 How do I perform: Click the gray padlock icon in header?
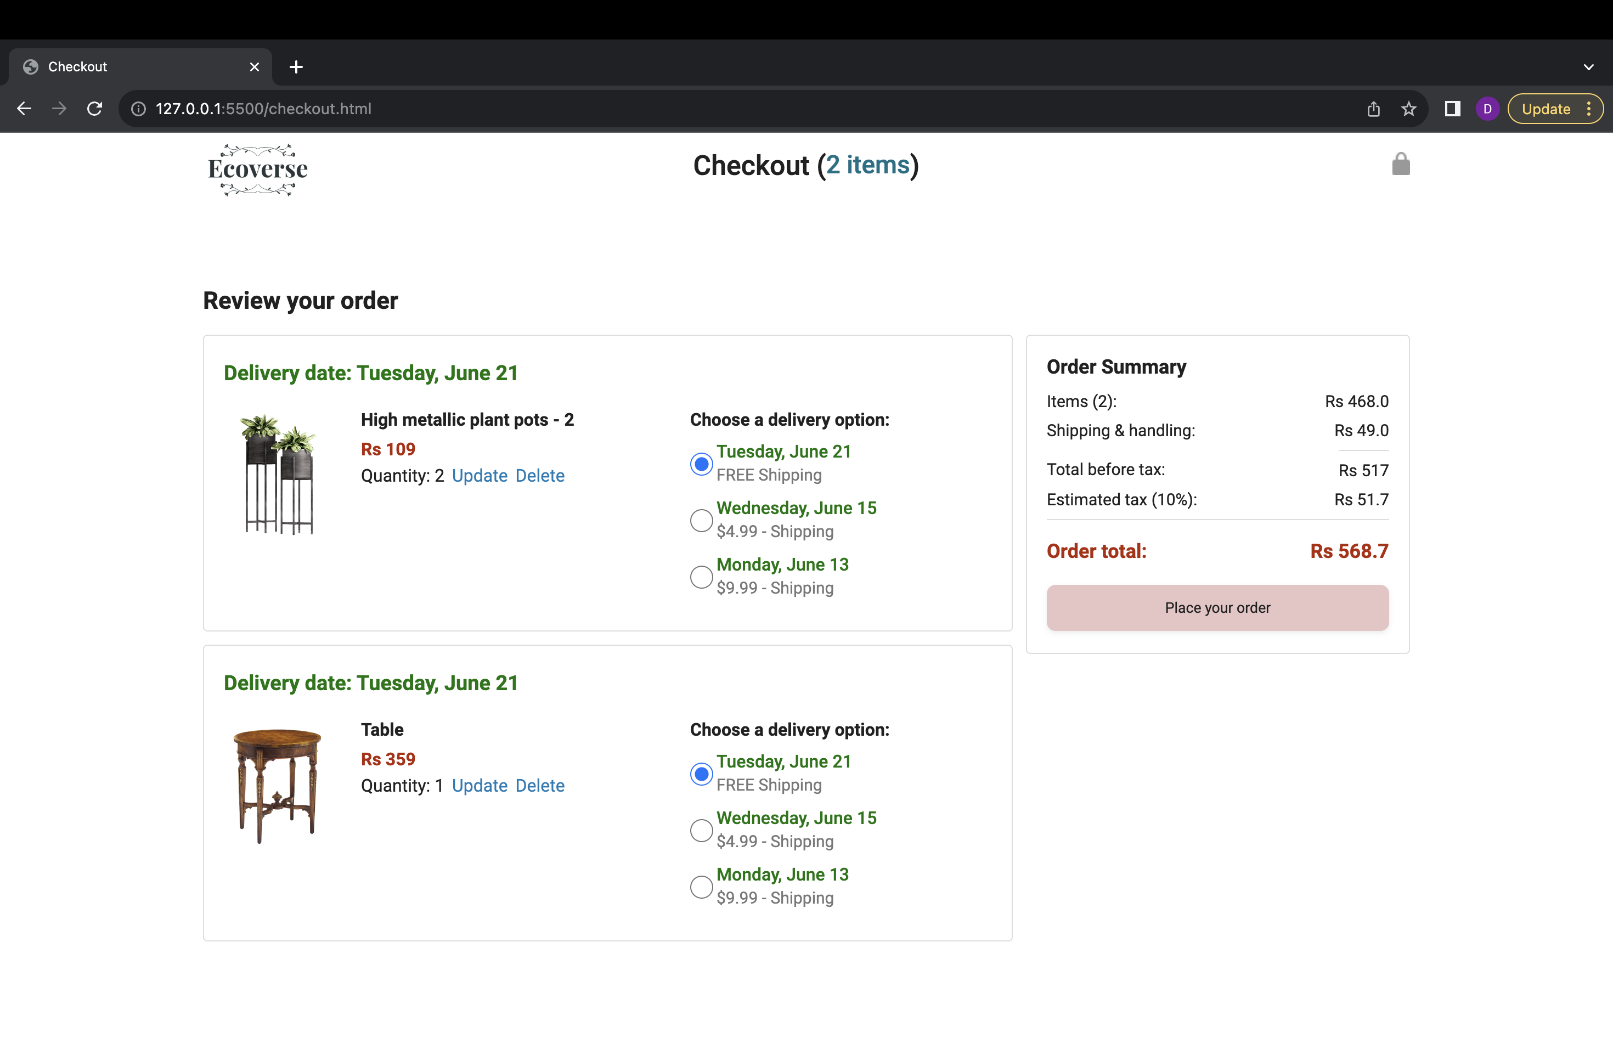click(x=1400, y=165)
